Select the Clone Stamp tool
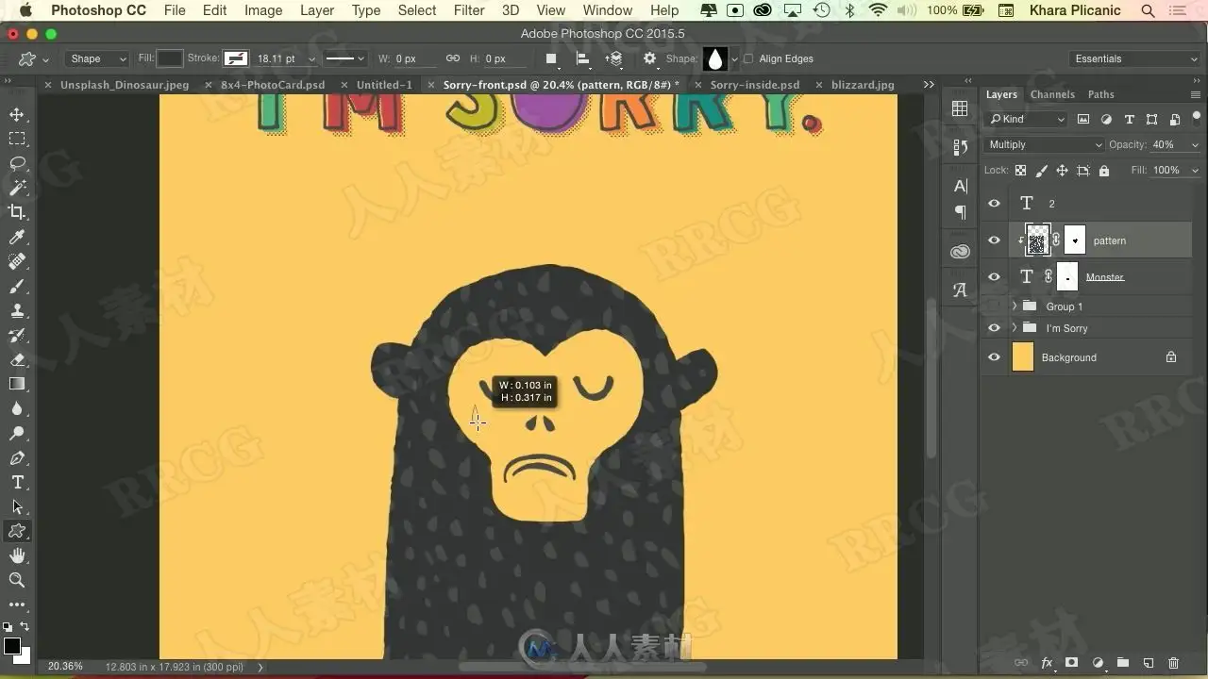 (x=17, y=310)
